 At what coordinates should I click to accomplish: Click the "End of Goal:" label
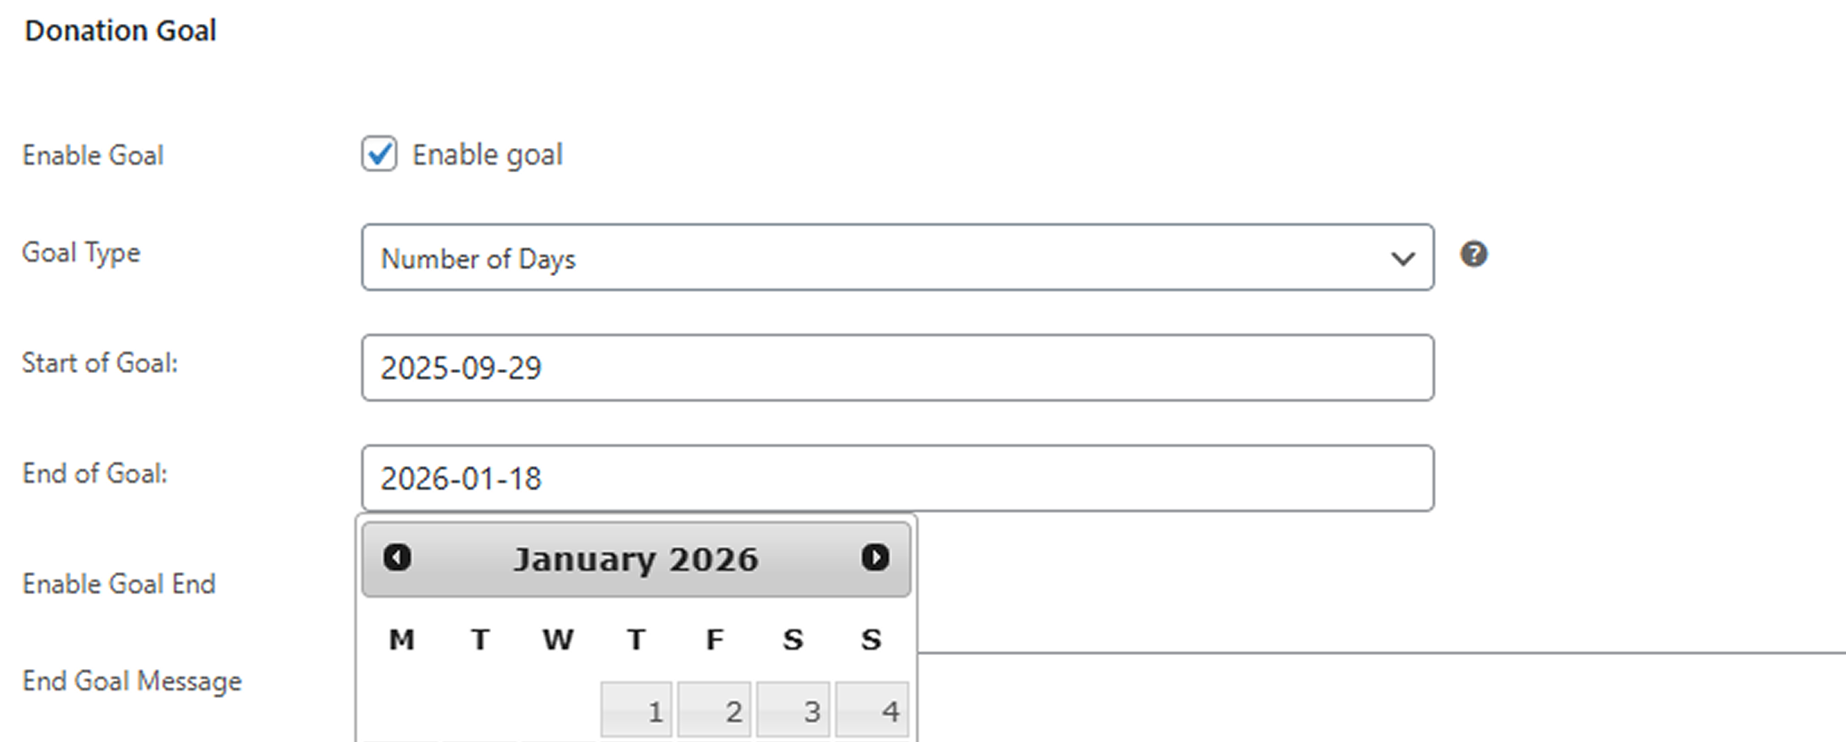pos(94,474)
